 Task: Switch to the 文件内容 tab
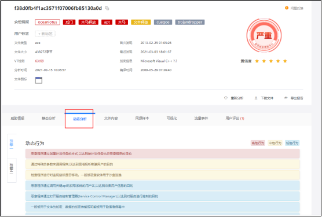(x=111, y=119)
